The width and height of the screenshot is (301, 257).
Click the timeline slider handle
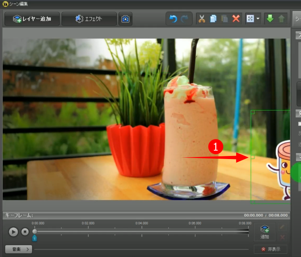(x=35, y=231)
